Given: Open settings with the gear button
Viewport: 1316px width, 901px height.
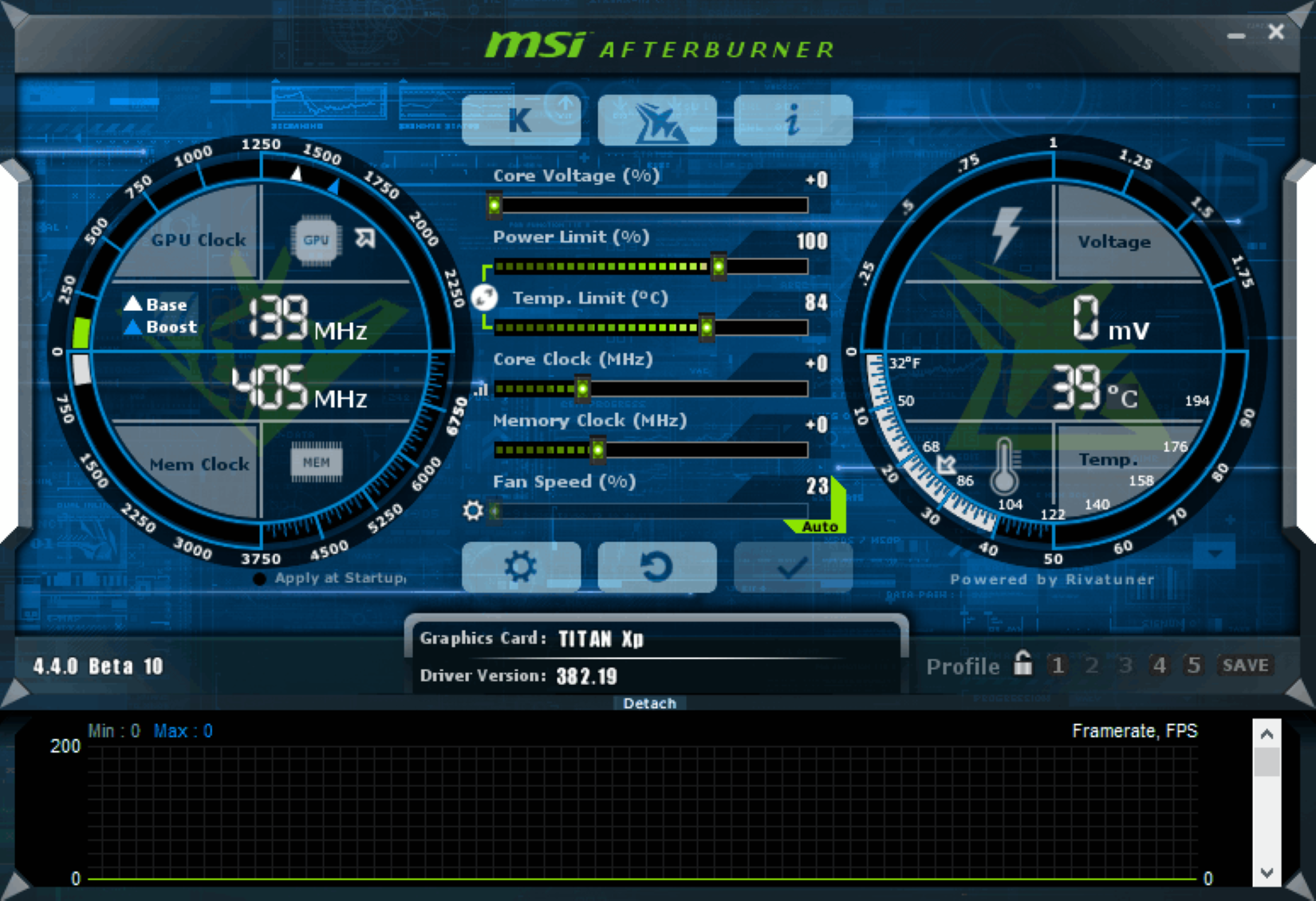Looking at the screenshot, I should pyautogui.click(x=521, y=567).
